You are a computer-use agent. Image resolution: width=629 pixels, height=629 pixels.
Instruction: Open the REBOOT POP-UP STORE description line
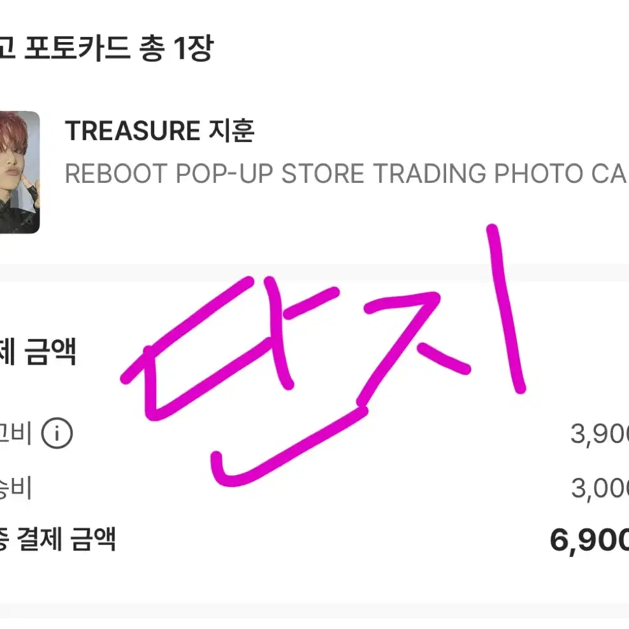coord(347,173)
